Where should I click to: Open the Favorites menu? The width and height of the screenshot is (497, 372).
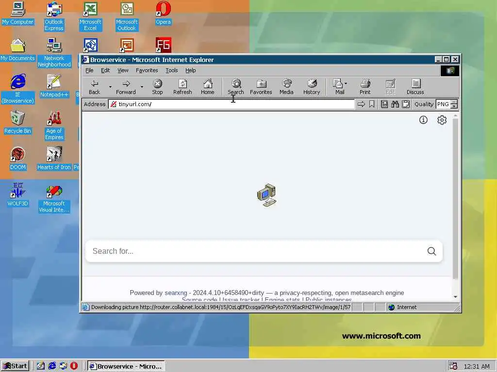pos(147,70)
